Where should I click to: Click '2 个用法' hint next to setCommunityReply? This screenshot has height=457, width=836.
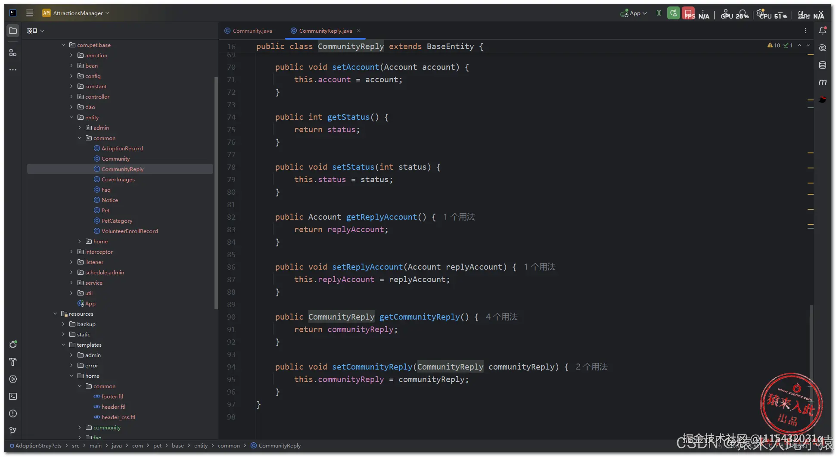click(x=592, y=367)
